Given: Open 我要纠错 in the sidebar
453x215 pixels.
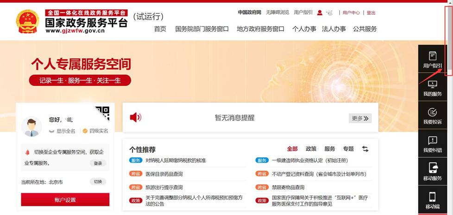Looking at the screenshot, I should click(432, 144).
